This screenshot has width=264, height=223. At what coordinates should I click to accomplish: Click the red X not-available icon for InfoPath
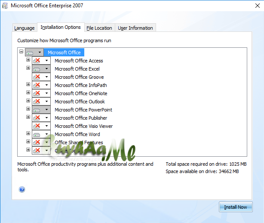37,85
